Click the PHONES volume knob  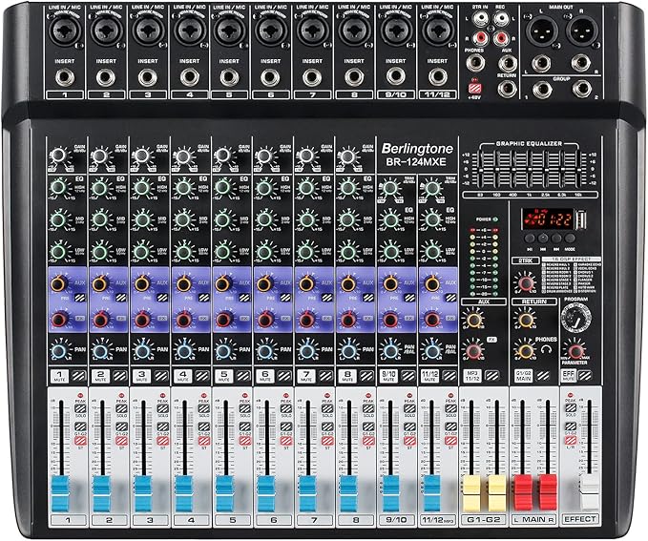point(524,350)
